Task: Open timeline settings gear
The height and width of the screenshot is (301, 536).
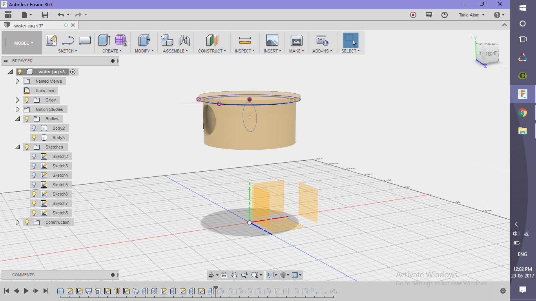Action: (503, 291)
